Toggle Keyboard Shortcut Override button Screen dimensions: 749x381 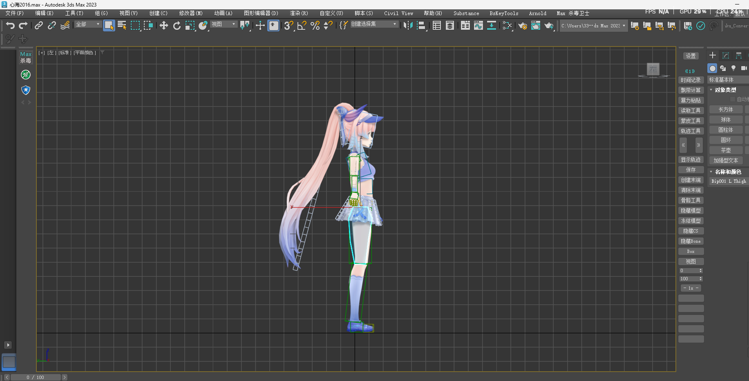point(273,26)
